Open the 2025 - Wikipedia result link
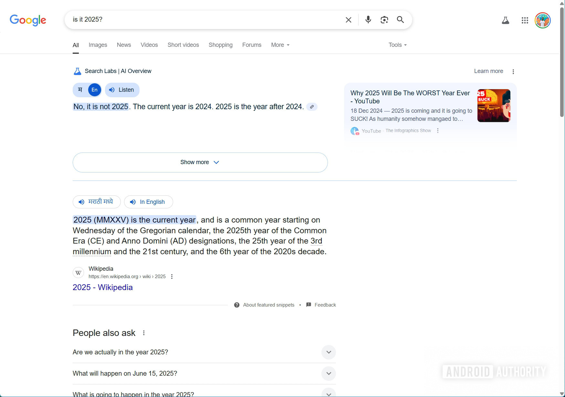565x397 pixels. (103, 287)
